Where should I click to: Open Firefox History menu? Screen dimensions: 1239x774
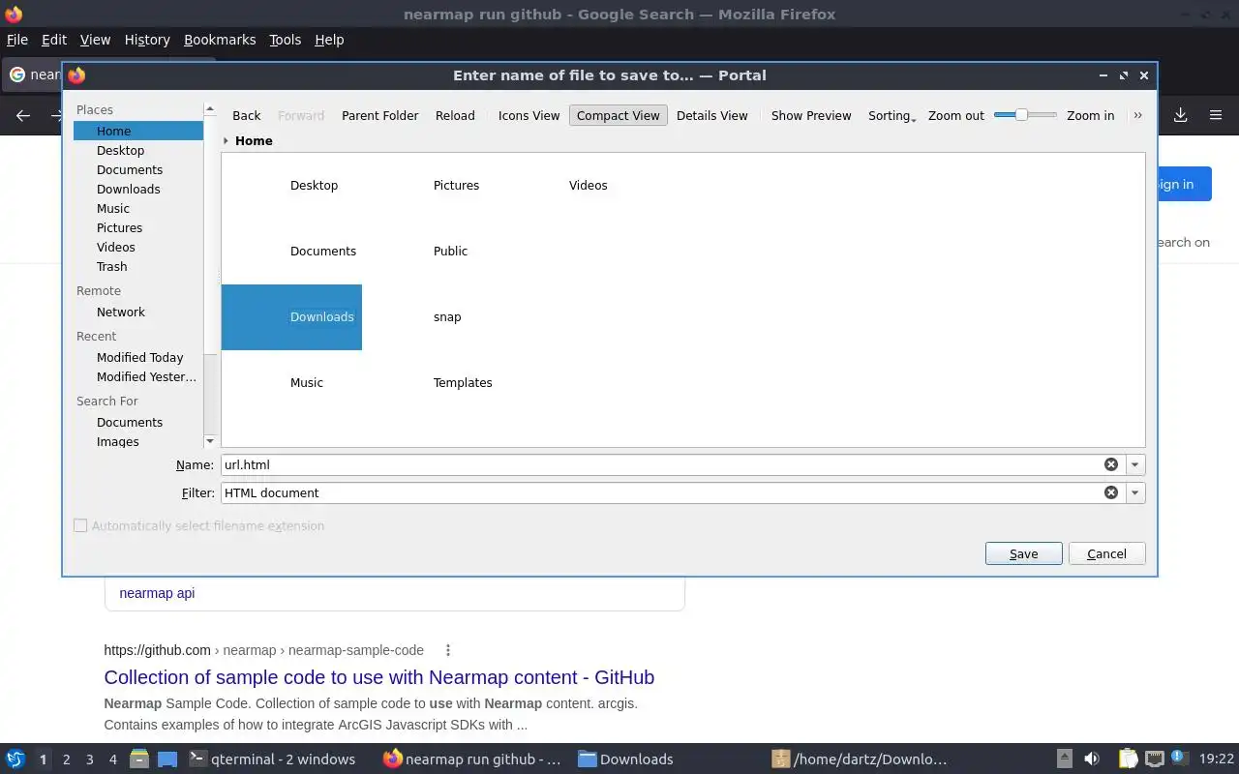[147, 40]
